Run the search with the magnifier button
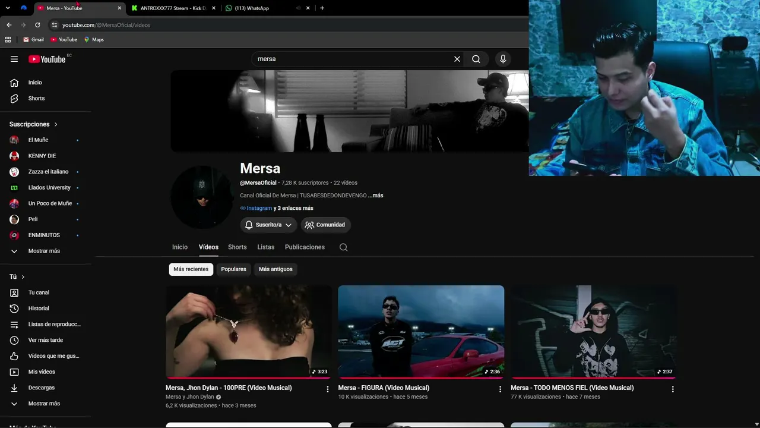The image size is (760, 428). point(476,59)
